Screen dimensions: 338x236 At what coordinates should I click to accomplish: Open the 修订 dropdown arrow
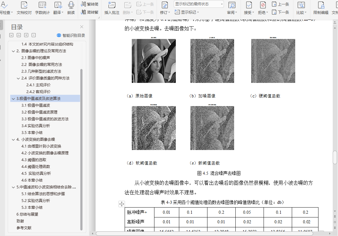click(169, 12)
